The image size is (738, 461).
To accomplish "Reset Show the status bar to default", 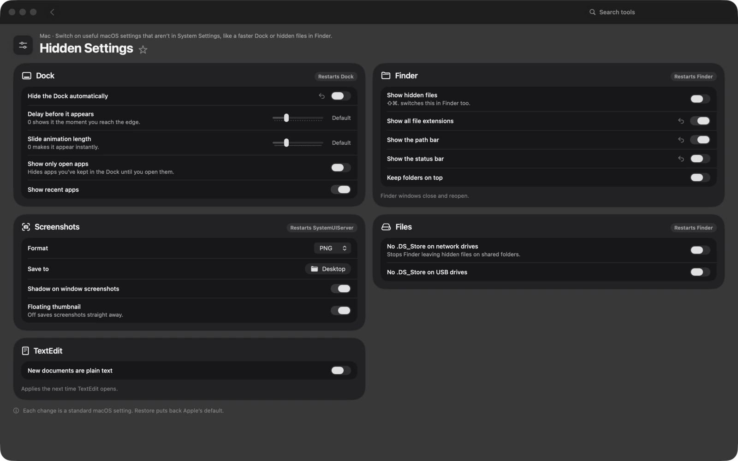I will (x=681, y=159).
